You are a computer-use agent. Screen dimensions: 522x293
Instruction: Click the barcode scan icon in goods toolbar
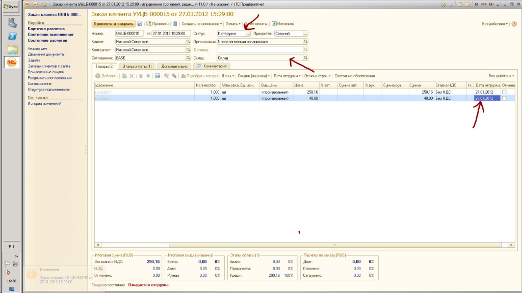point(167,76)
